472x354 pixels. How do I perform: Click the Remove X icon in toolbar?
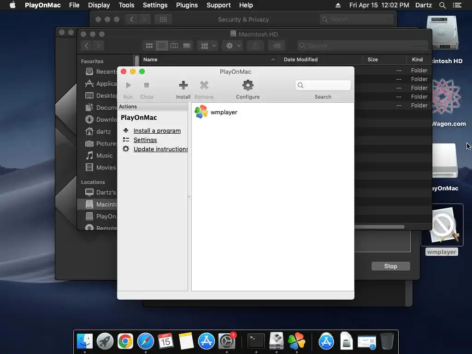tap(204, 85)
